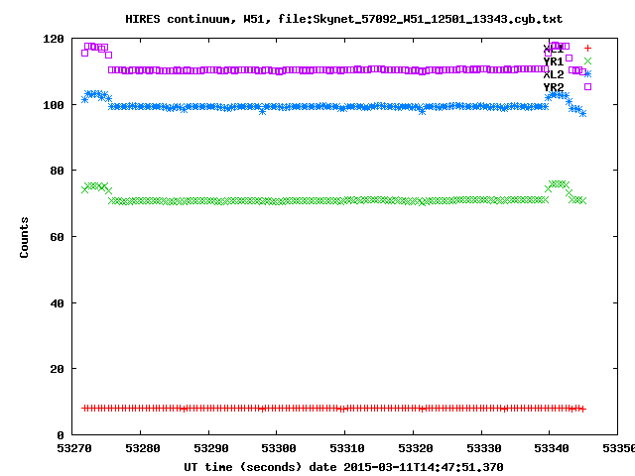This screenshot has height=476, width=635.
Task: Click the x-axis tick label 53310
Action: pos(347,448)
